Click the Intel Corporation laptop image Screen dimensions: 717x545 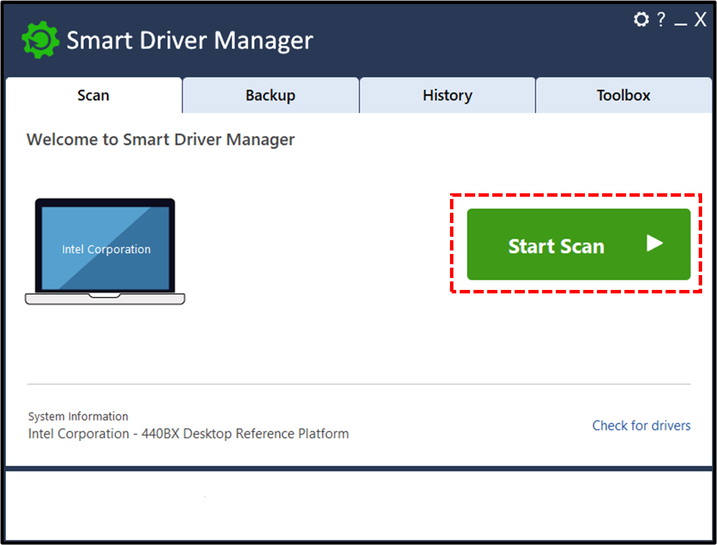pos(105,252)
